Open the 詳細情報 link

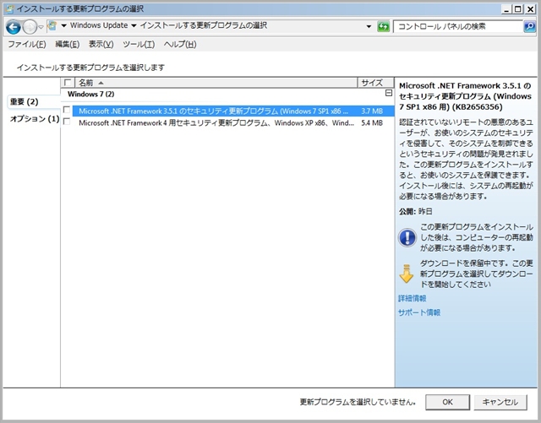click(413, 298)
